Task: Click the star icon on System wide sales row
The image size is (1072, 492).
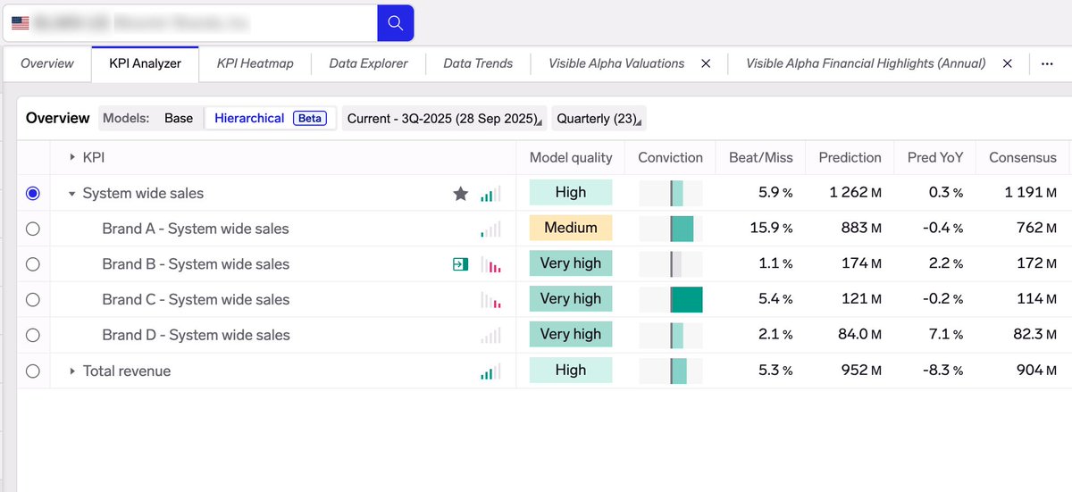Action: click(461, 193)
